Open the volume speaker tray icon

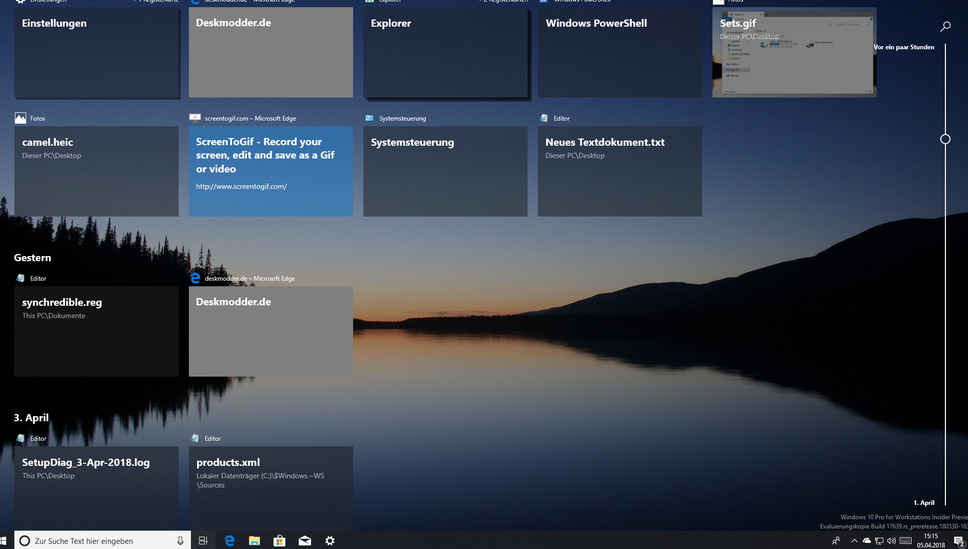(892, 541)
